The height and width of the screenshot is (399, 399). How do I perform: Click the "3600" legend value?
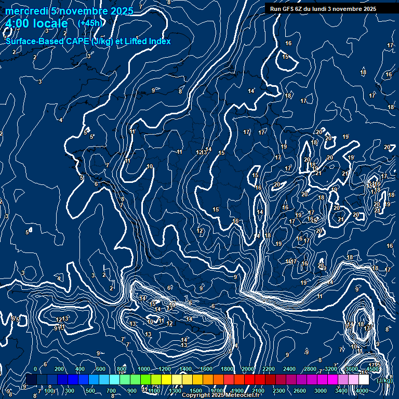tap(352, 369)
